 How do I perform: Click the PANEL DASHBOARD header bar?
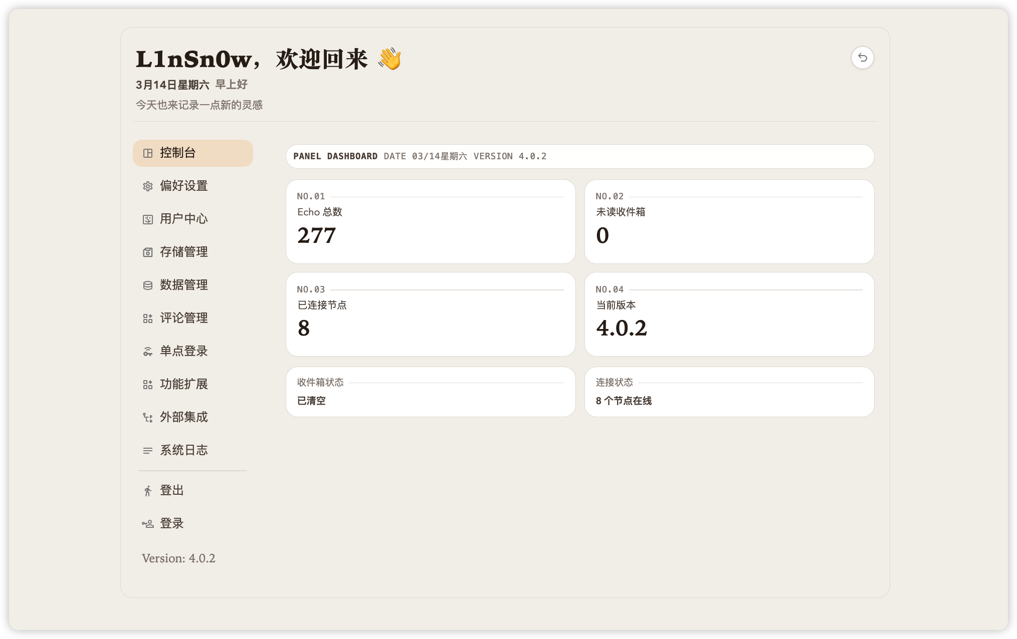[x=579, y=156]
